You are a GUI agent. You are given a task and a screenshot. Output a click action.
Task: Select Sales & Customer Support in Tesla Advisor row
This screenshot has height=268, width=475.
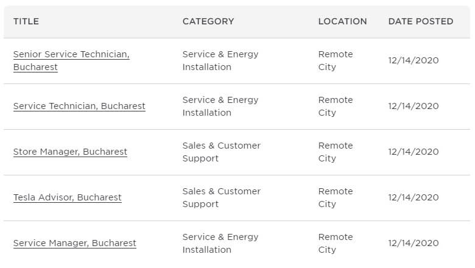click(222, 197)
